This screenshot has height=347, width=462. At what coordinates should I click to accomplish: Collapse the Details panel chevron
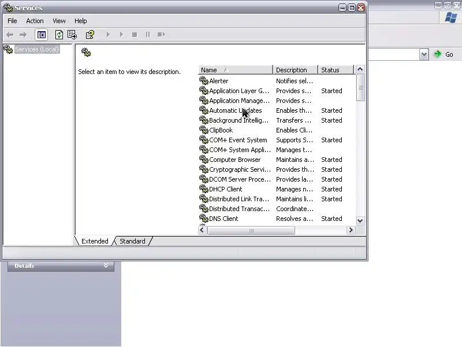[106, 265]
